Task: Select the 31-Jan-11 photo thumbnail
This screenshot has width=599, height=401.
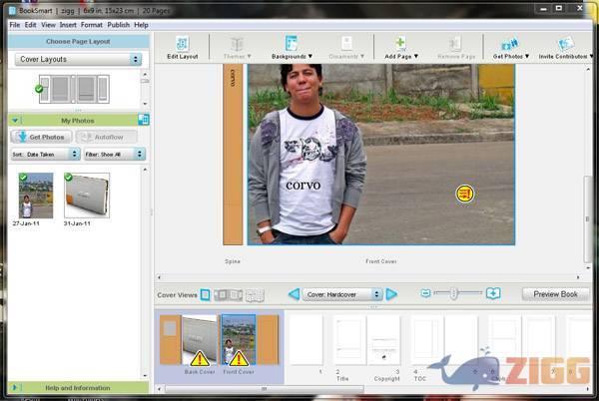Action: (87, 196)
